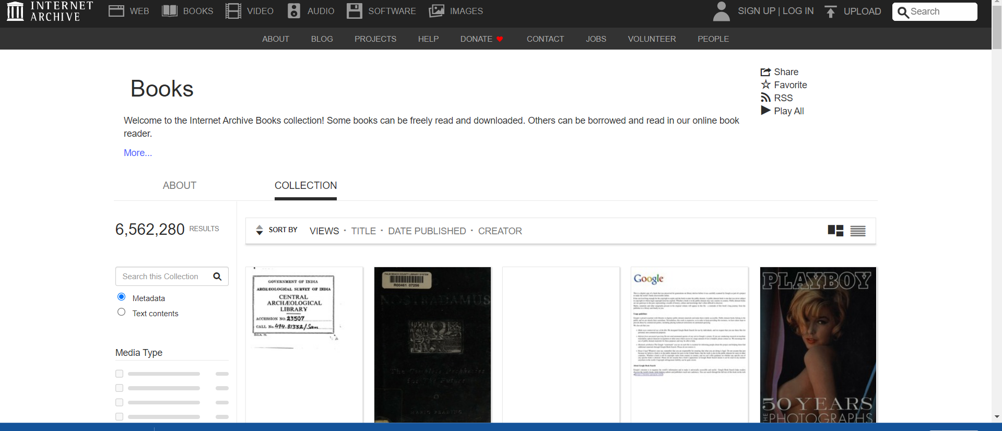The image size is (1002, 431).
Task: Click the page scrollbar down arrow
Action: click(x=997, y=417)
